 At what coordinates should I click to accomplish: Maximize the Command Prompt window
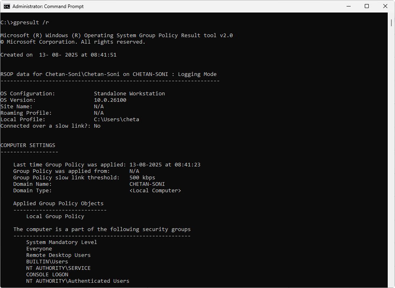367,6
